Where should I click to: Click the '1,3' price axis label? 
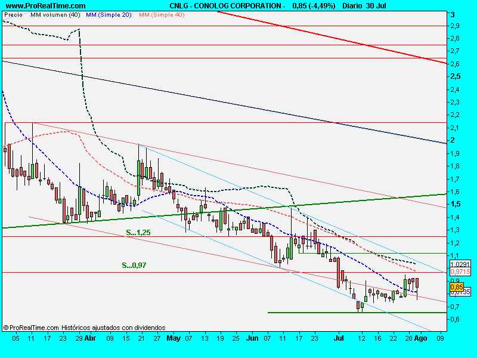click(x=455, y=230)
